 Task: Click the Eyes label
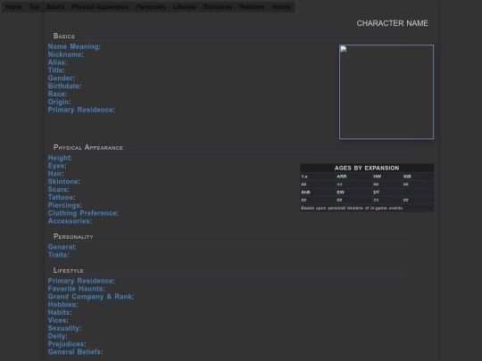pos(56,166)
